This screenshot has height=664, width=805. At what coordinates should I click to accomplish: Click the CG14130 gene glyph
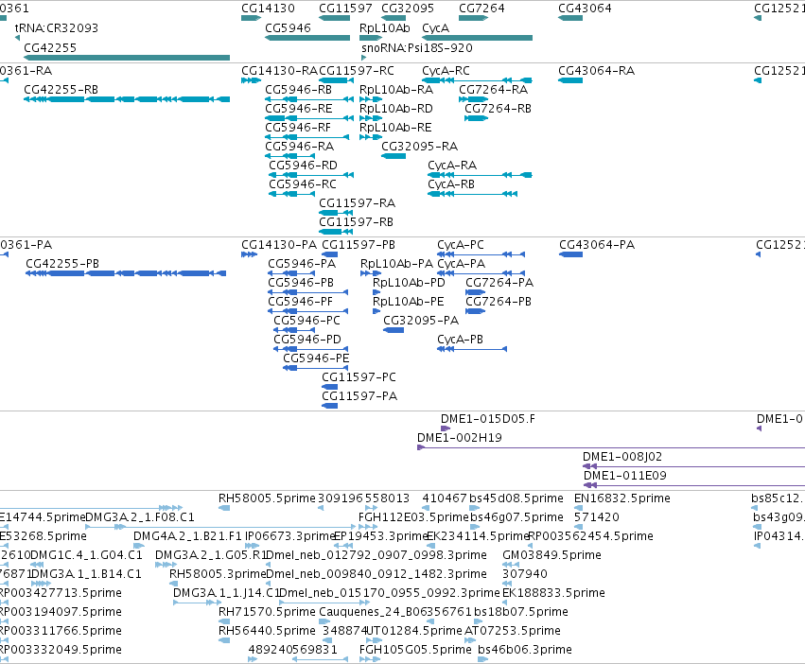coord(251,18)
